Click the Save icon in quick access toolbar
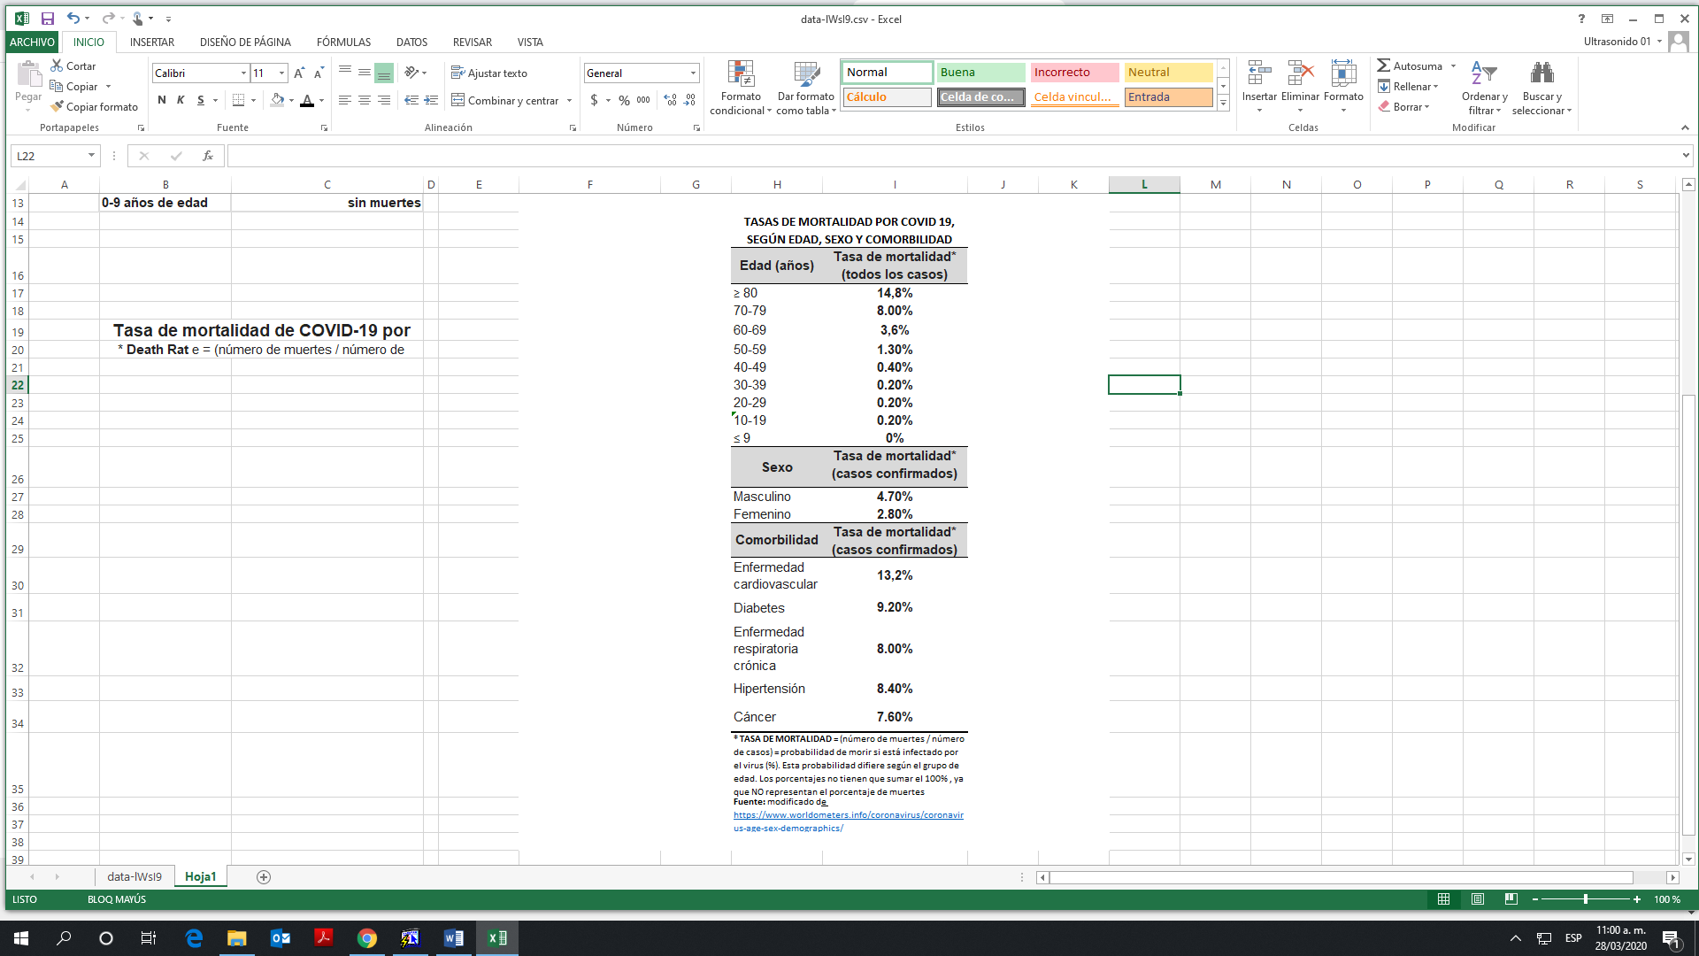 (48, 19)
